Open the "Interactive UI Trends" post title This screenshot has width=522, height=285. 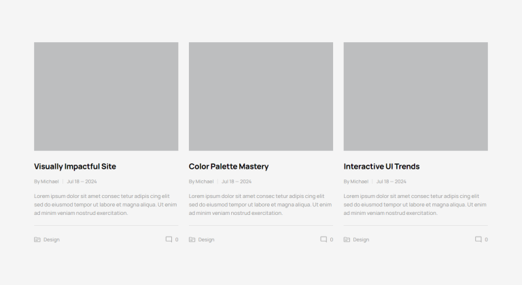click(381, 166)
